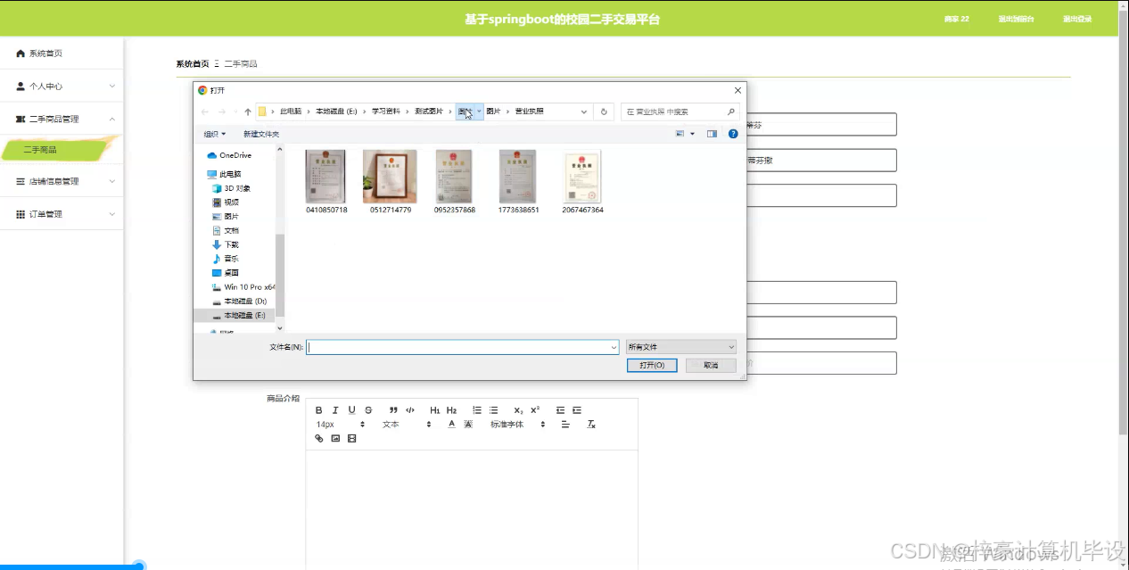Apply H1 heading style

pyautogui.click(x=435, y=410)
